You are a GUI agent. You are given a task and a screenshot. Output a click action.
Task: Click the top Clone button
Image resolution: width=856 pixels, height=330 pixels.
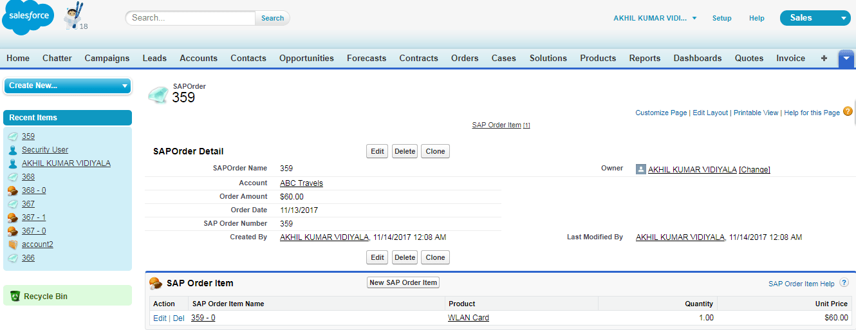[435, 151]
